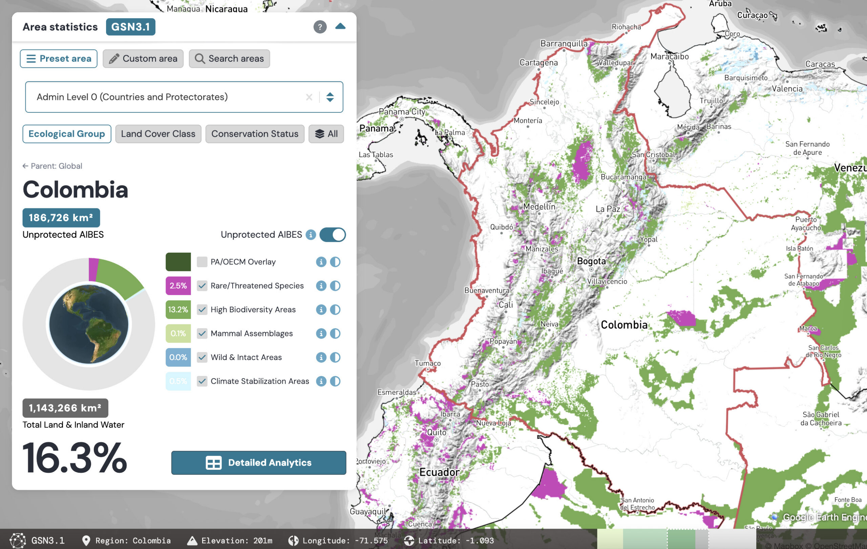Click the globe thumbnail in donut chart
The height and width of the screenshot is (549, 867).
pos(89,324)
